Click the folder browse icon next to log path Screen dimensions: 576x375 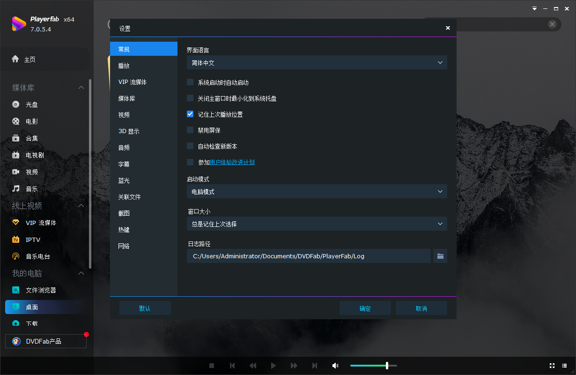(x=440, y=256)
